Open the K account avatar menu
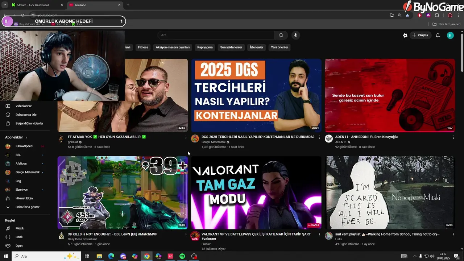464x261 pixels. [x=450, y=35]
